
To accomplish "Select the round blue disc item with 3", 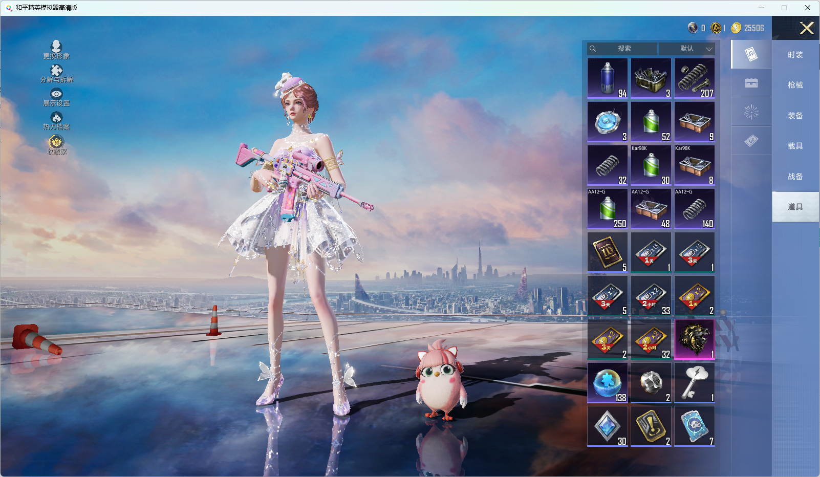I will coord(608,122).
